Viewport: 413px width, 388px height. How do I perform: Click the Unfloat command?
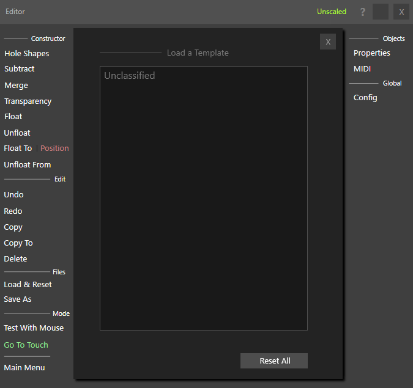pyautogui.click(x=17, y=133)
